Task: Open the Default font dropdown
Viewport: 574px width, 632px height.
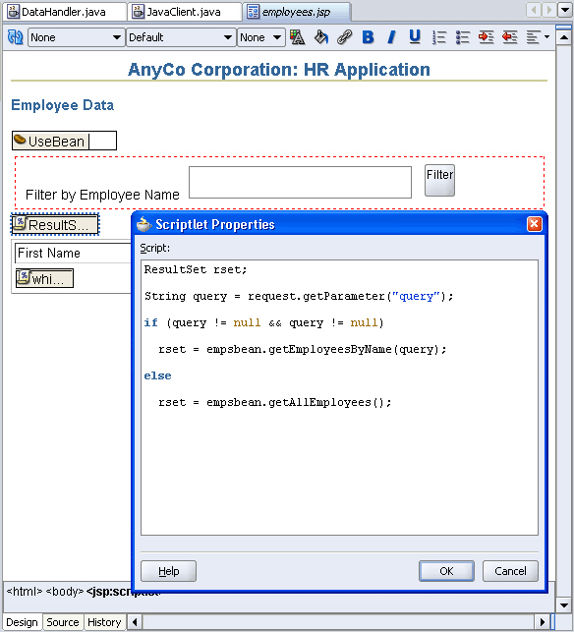Action: click(x=181, y=37)
